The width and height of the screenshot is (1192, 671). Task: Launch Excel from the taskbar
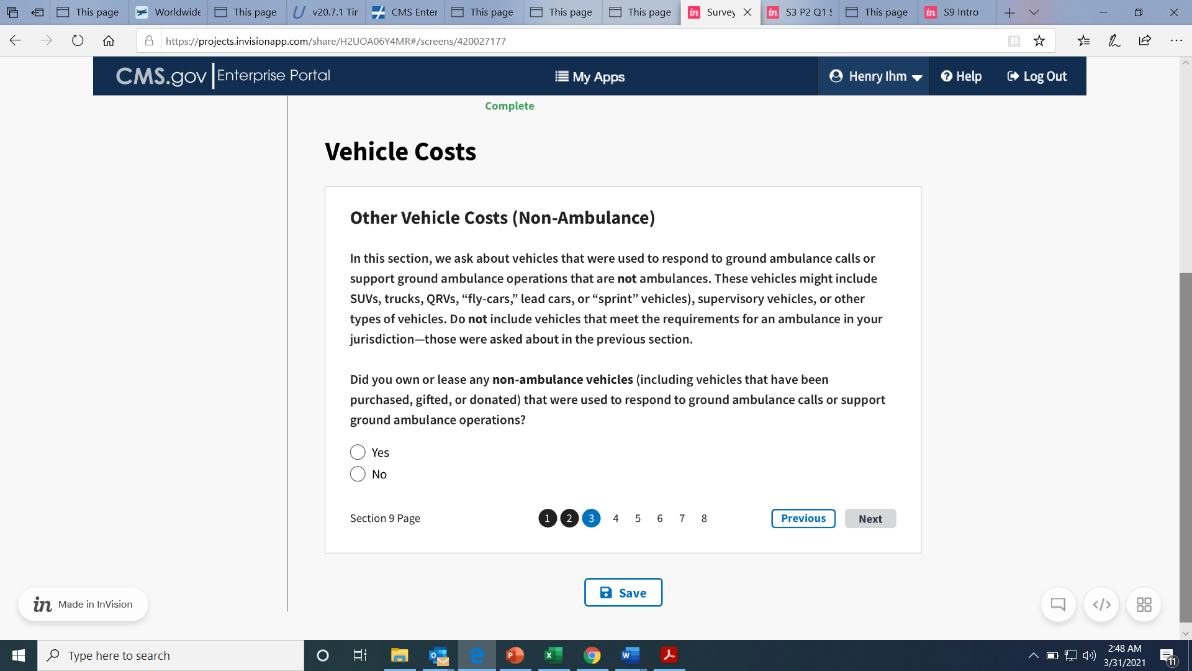(553, 655)
